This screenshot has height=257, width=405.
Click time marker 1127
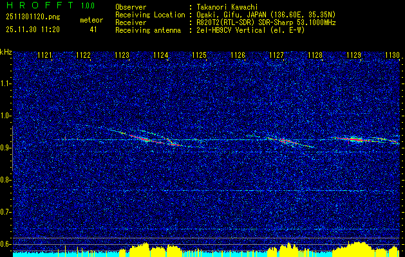[276, 55]
